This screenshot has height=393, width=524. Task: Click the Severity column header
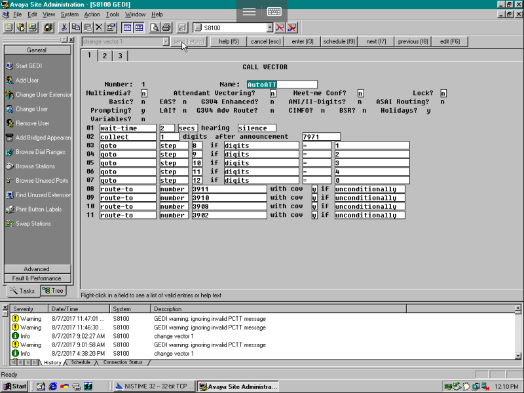point(29,309)
